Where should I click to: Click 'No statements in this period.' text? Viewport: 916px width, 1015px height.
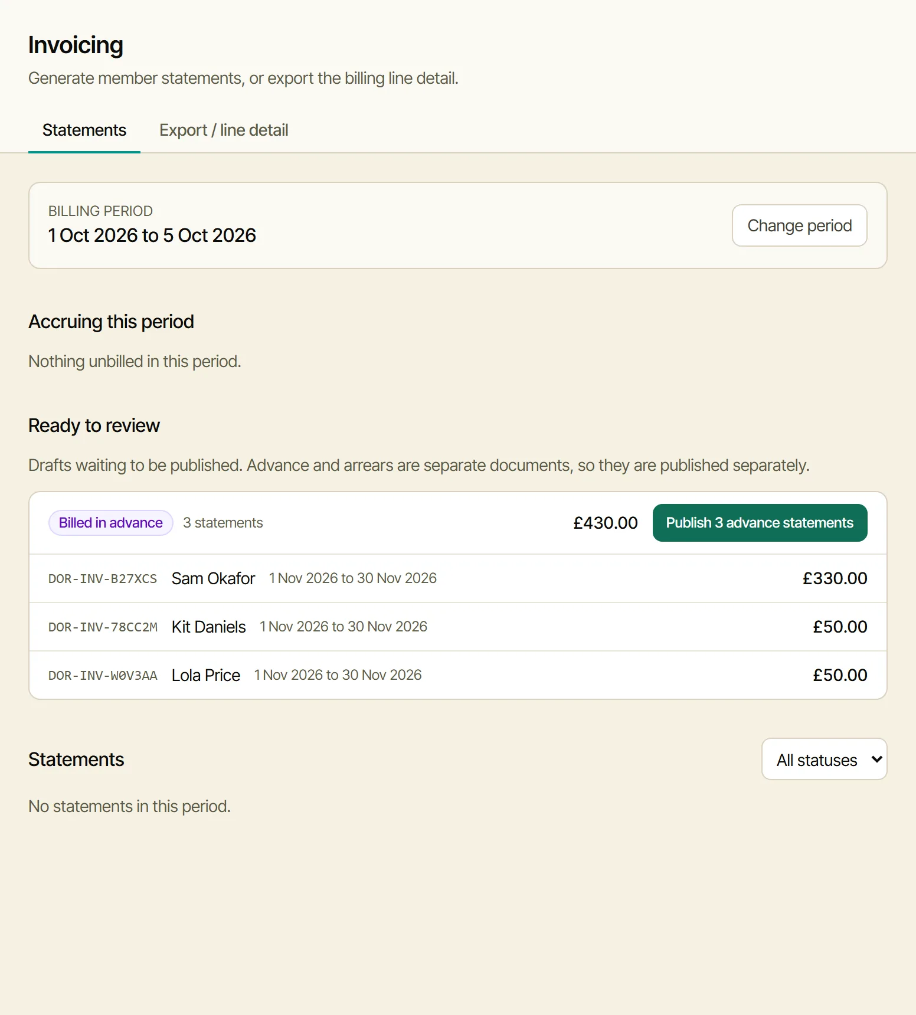(129, 806)
